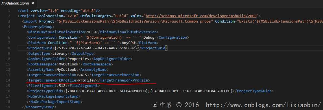Click the AnyCPU platform value
The width and height of the screenshot is (323, 110).
click(x=128, y=43)
